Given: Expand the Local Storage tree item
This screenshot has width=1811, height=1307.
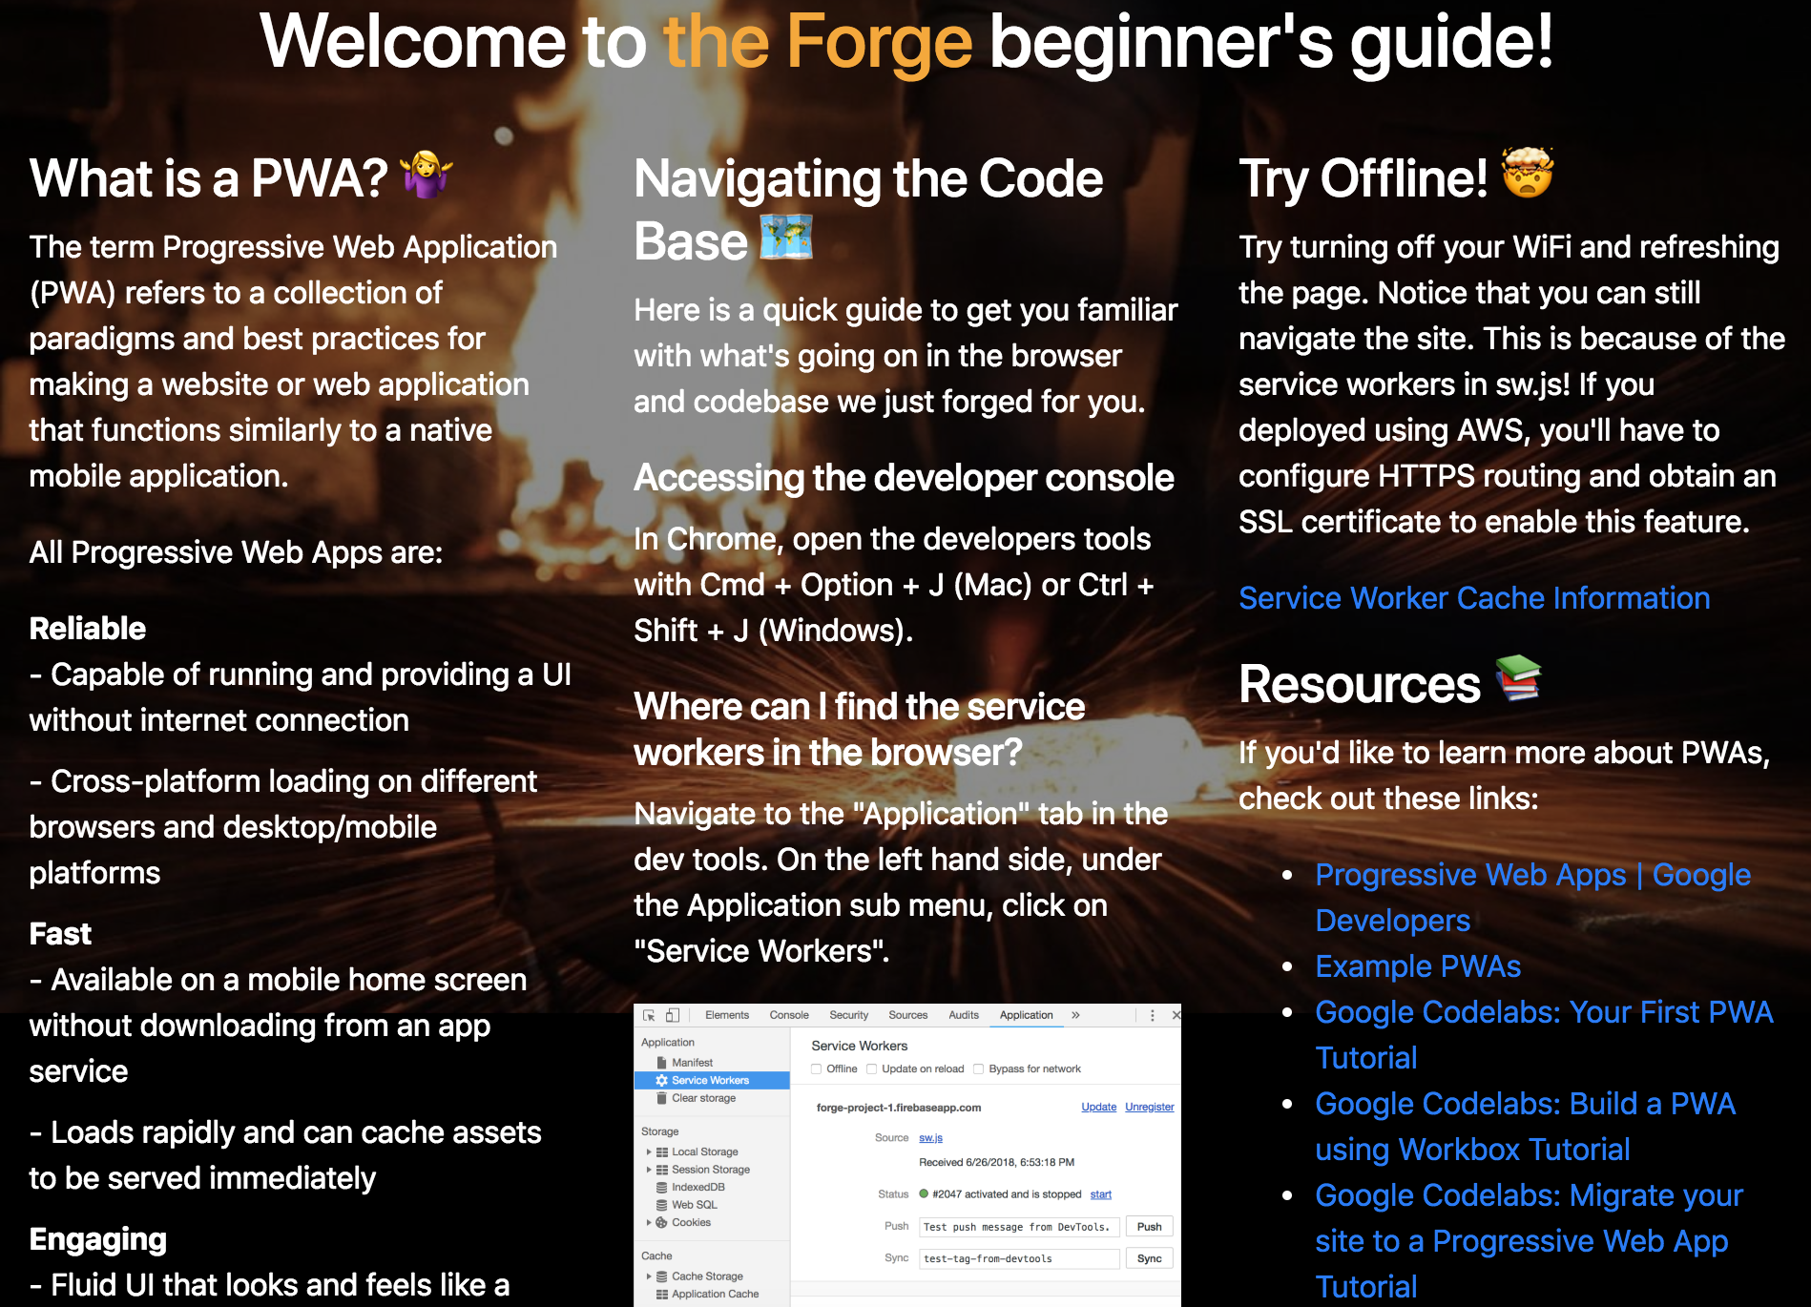Looking at the screenshot, I should coord(648,1151).
